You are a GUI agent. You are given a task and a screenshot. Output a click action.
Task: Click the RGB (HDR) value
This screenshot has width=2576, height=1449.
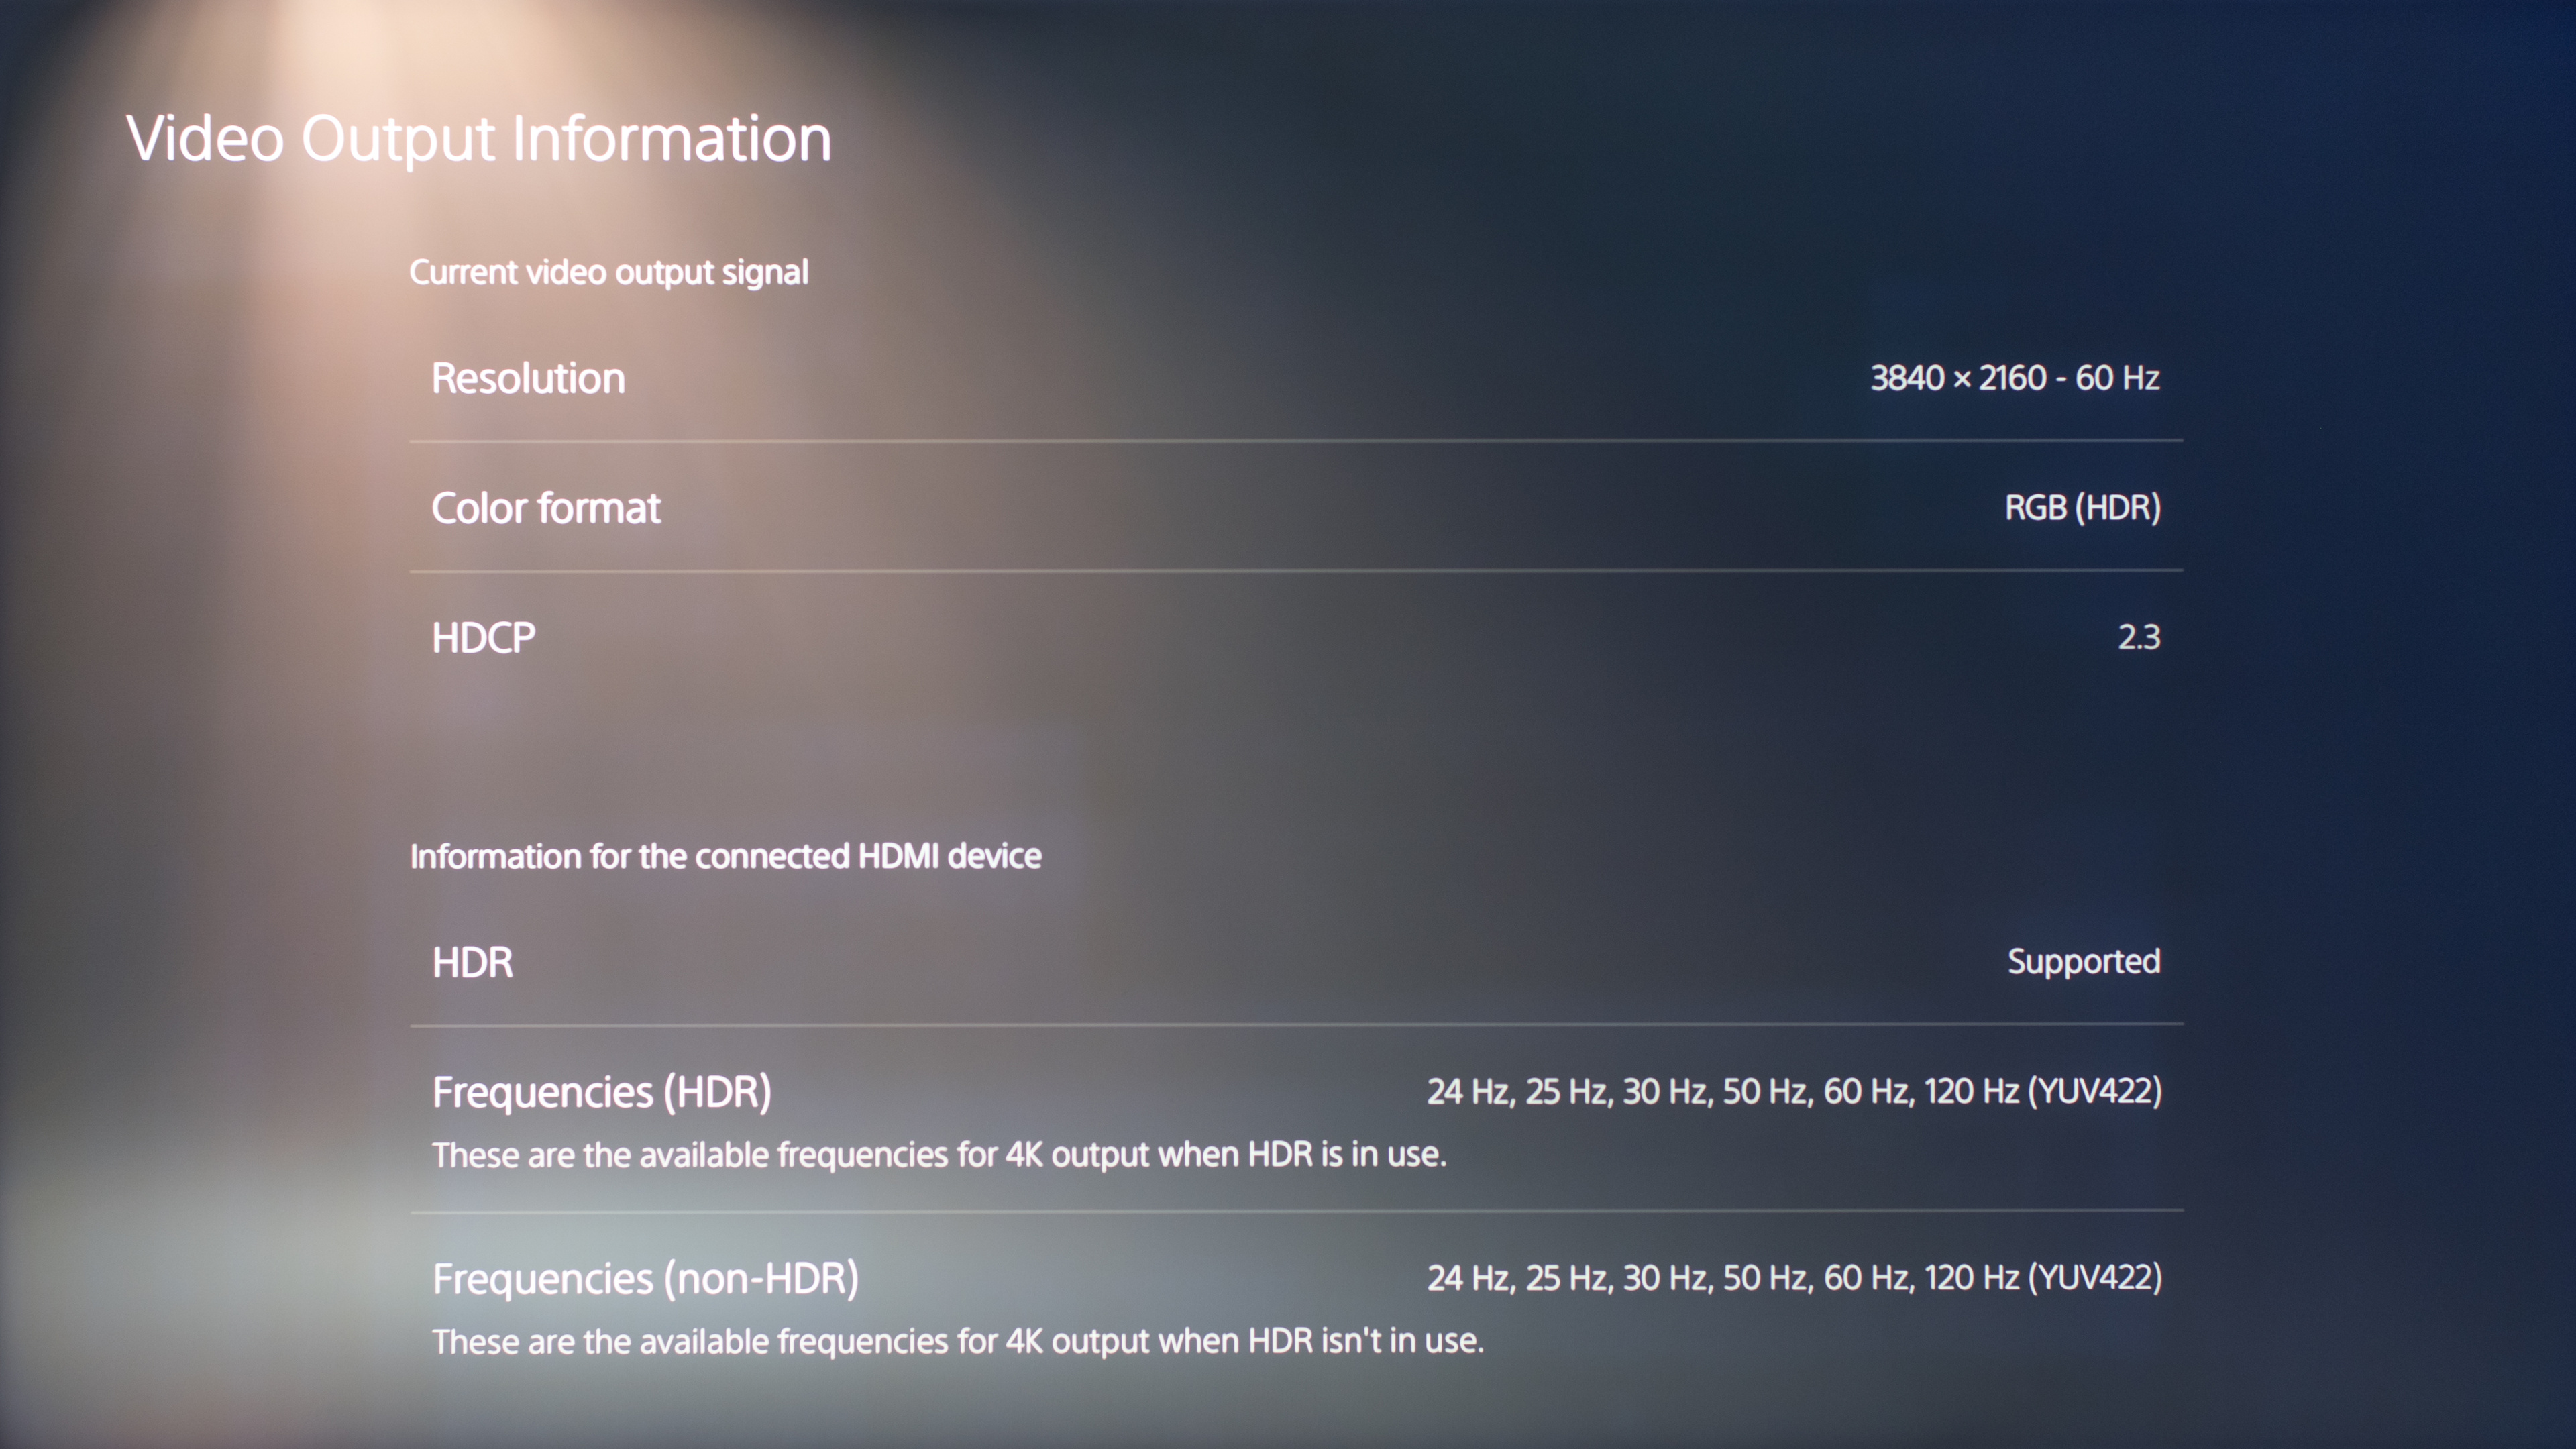(2082, 508)
